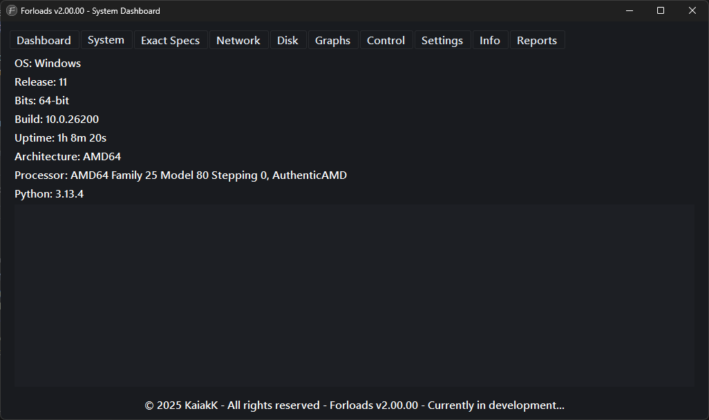Select the System tab
This screenshot has width=709, height=420.
(106, 40)
